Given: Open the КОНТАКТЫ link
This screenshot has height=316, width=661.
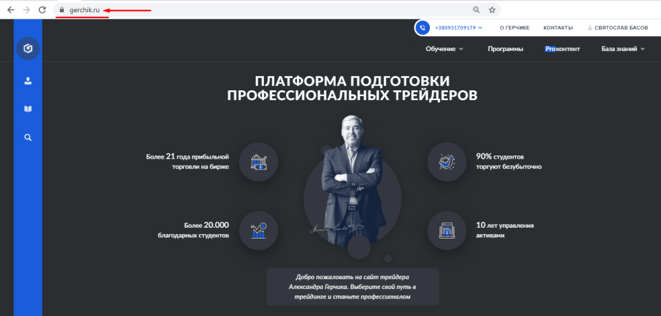Looking at the screenshot, I should pyautogui.click(x=558, y=28).
